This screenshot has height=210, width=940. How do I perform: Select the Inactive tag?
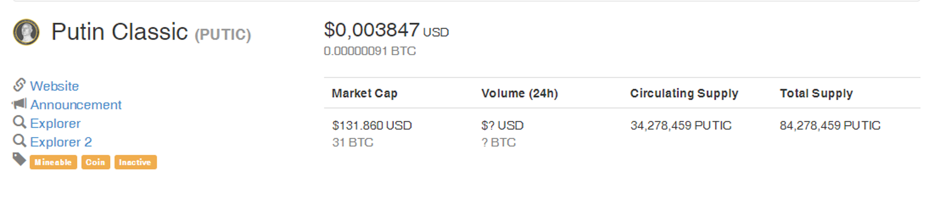tap(135, 162)
